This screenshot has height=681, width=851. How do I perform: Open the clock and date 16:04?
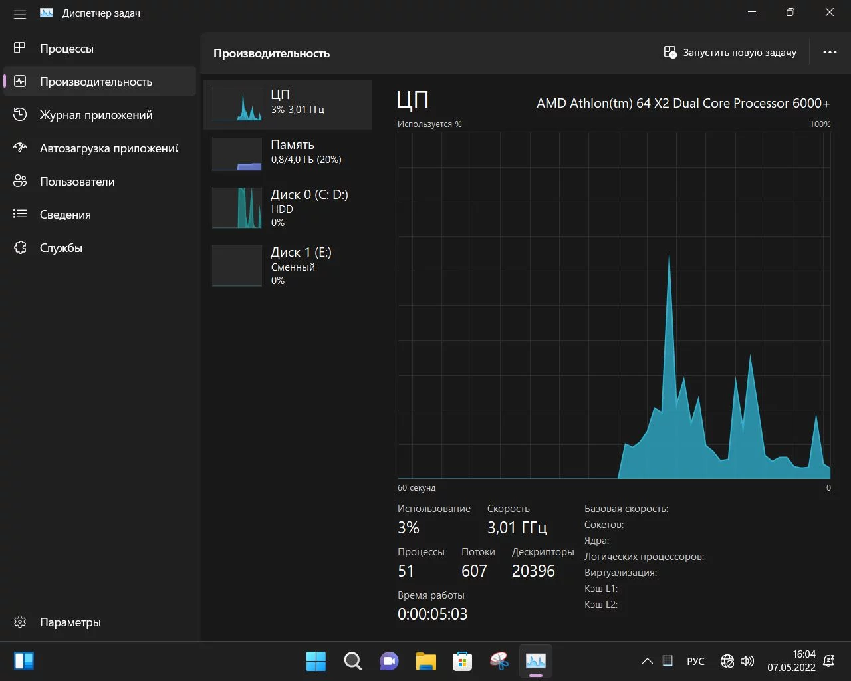[x=791, y=661]
